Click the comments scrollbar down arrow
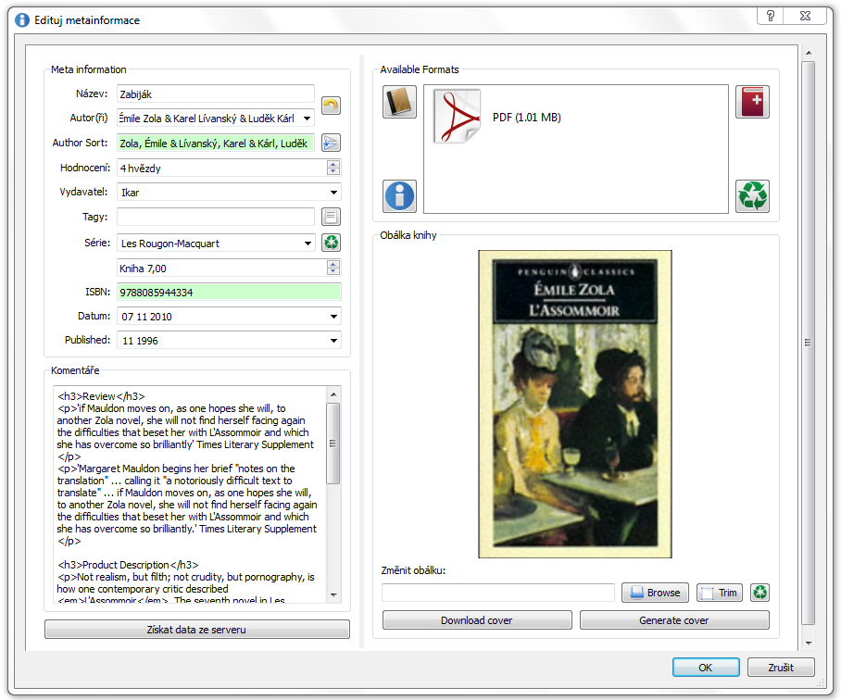841x700 pixels. tap(333, 595)
